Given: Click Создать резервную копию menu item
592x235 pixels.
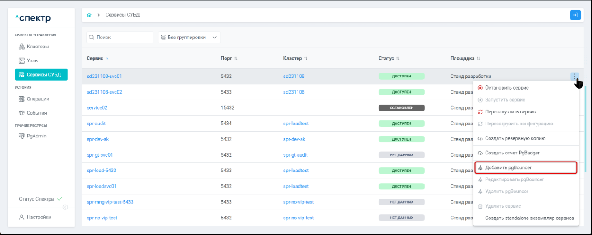Looking at the screenshot, I should [515, 138].
